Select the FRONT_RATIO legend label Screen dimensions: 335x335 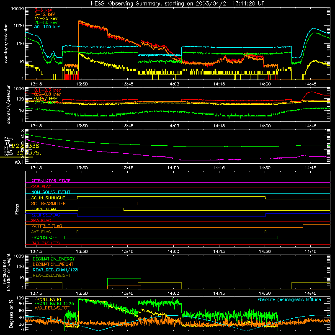48,299
